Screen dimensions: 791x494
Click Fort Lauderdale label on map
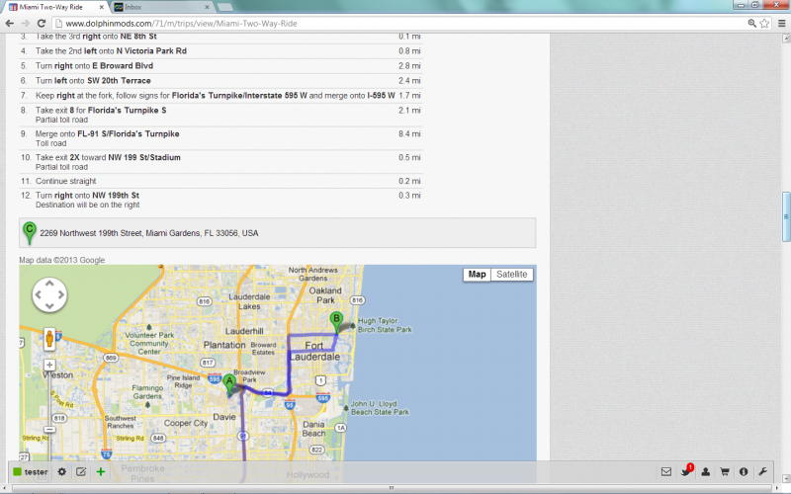(314, 352)
